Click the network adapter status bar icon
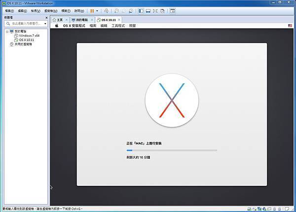The width and height of the screenshot is (296, 212). (x=259, y=209)
